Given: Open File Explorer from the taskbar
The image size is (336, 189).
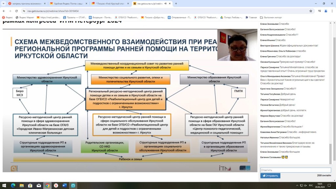Looking at the screenshot, I should (x=22, y=186).
